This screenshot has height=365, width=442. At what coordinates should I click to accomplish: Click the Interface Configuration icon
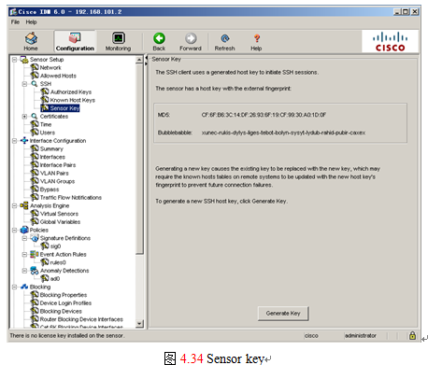point(24,141)
